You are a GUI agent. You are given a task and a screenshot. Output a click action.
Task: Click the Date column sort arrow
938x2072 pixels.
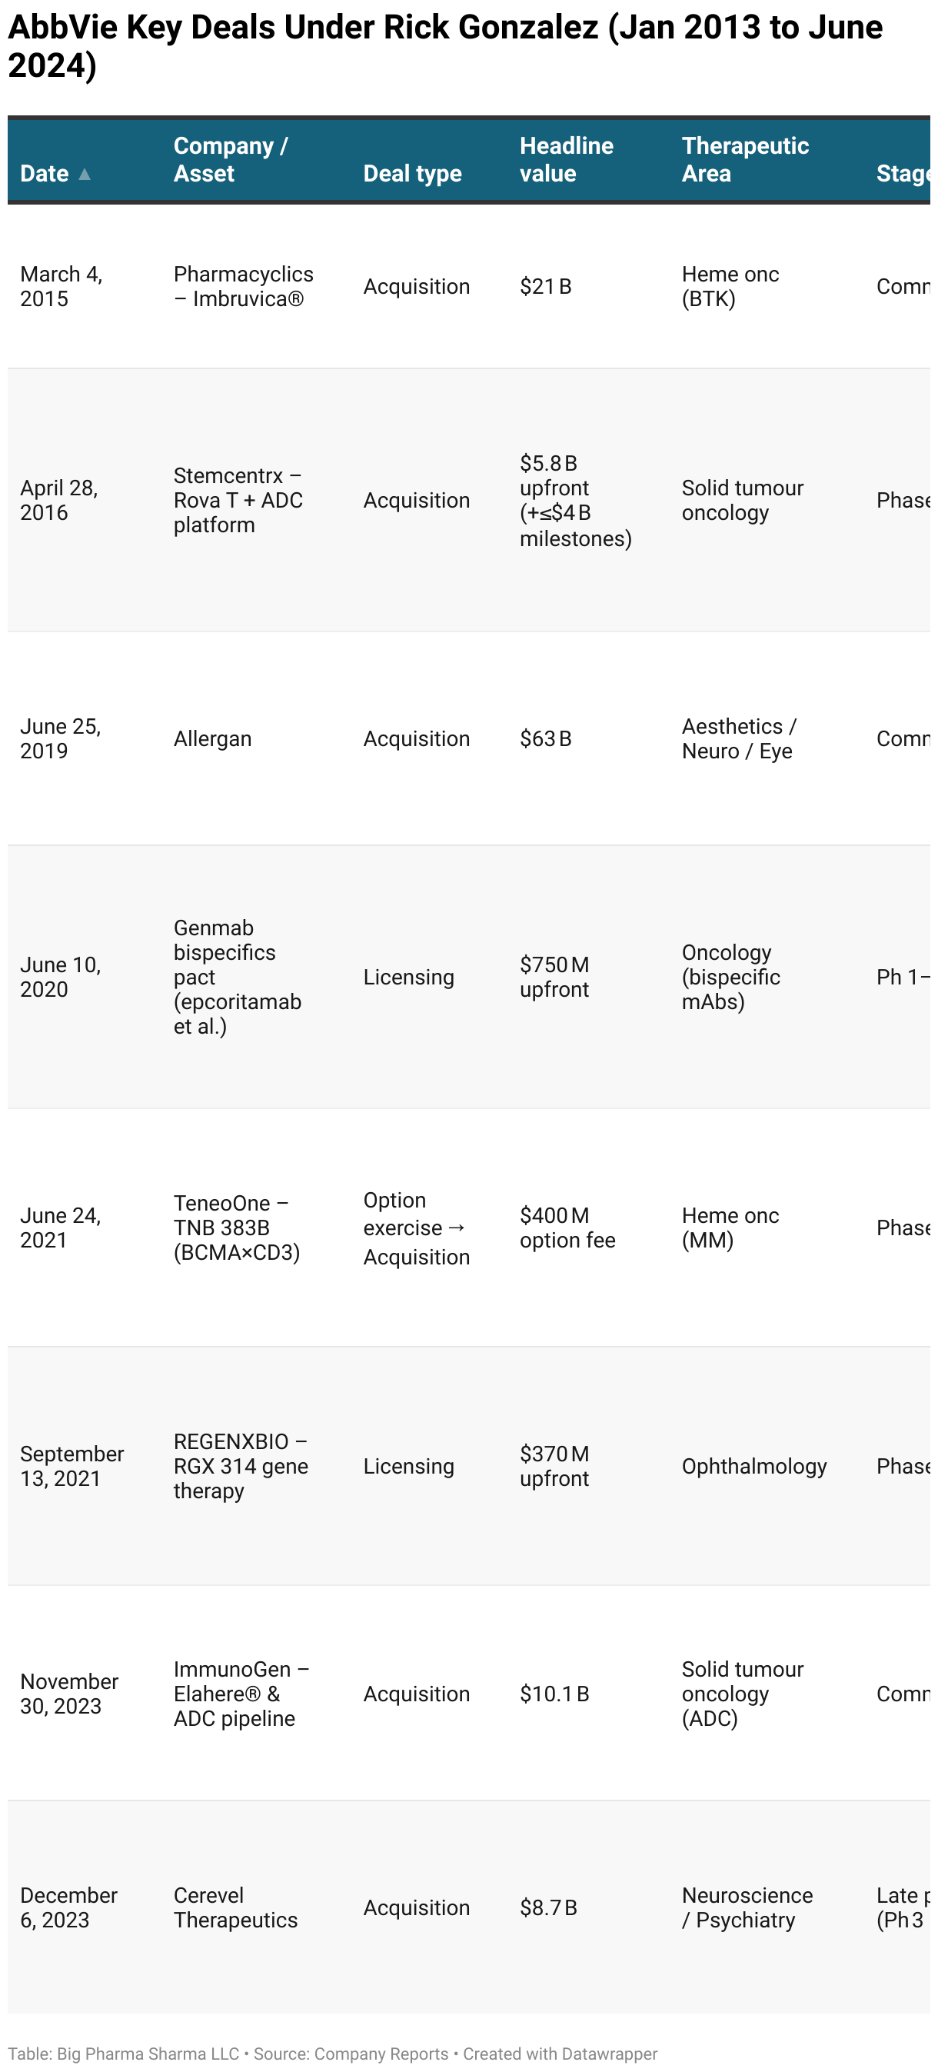pos(85,174)
